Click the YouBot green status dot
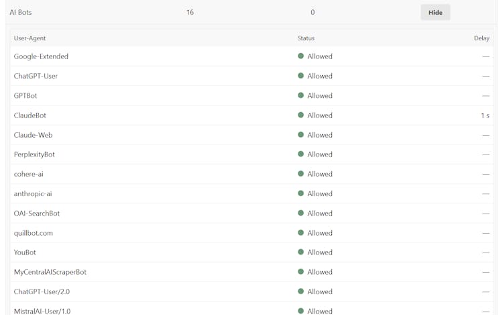This screenshot has width=503, height=315. point(300,253)
